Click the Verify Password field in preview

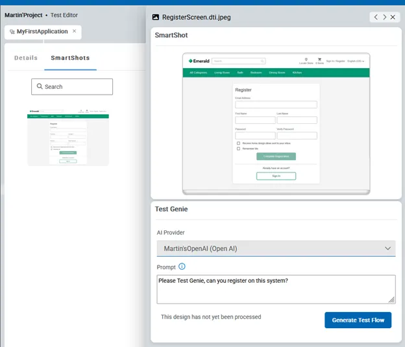tap(297, 136)
